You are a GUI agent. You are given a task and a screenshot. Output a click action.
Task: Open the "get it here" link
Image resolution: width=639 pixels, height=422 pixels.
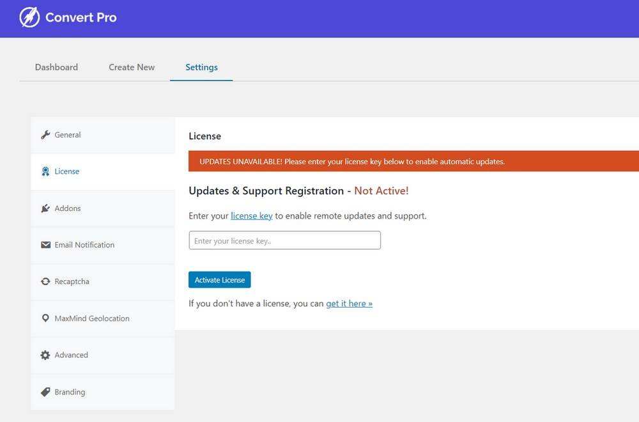click(349, 304)
